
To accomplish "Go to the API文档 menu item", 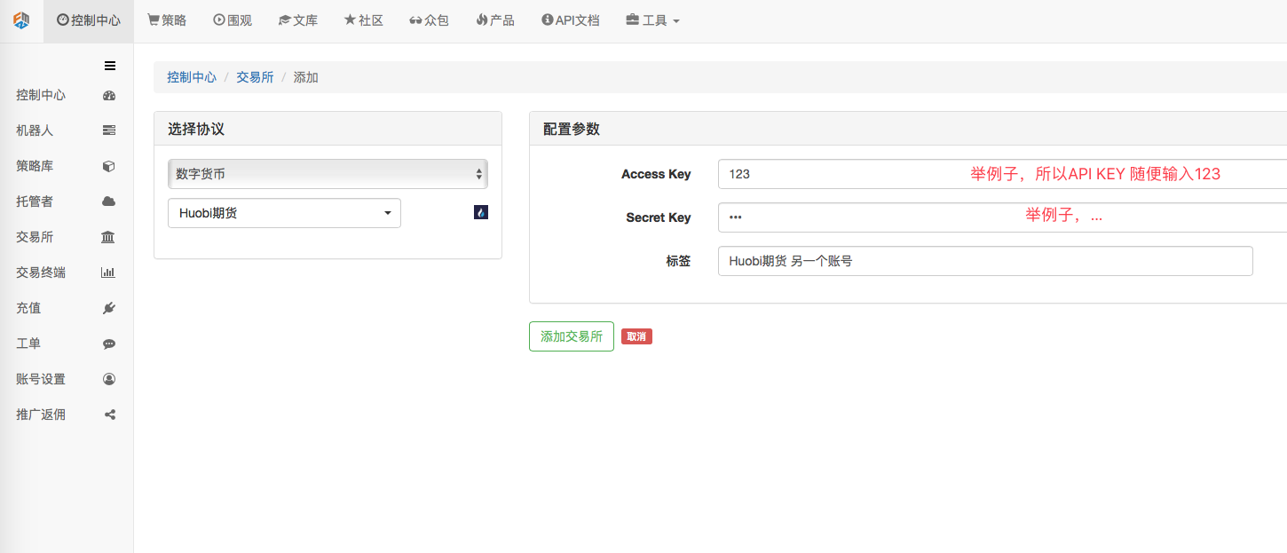I will coord(571,20).
